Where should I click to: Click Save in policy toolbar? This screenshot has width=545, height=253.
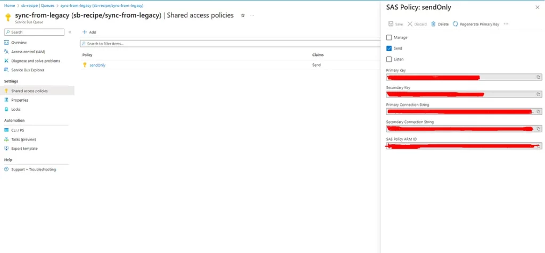point(395,25)
